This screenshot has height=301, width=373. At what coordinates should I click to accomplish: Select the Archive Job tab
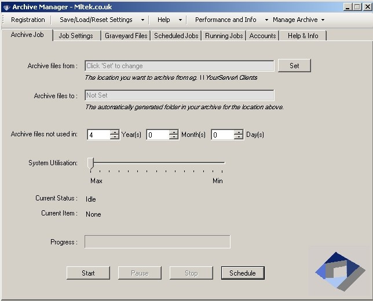coord(27,35)
